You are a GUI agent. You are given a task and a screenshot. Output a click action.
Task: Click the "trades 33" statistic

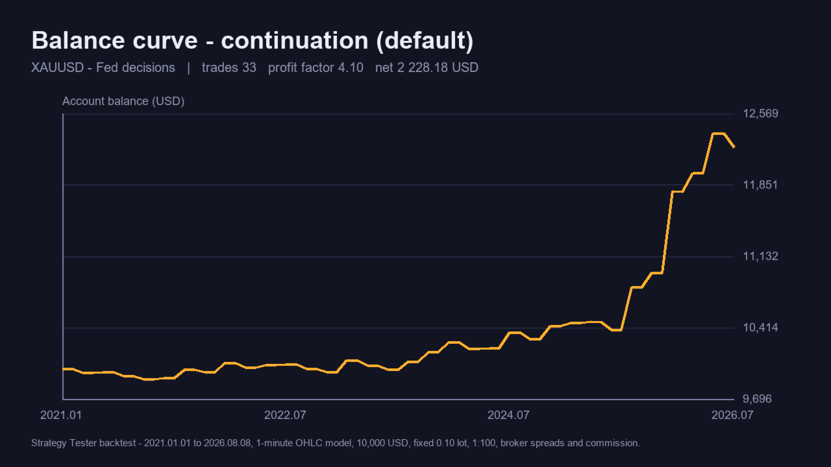click(x=229, y=67)
